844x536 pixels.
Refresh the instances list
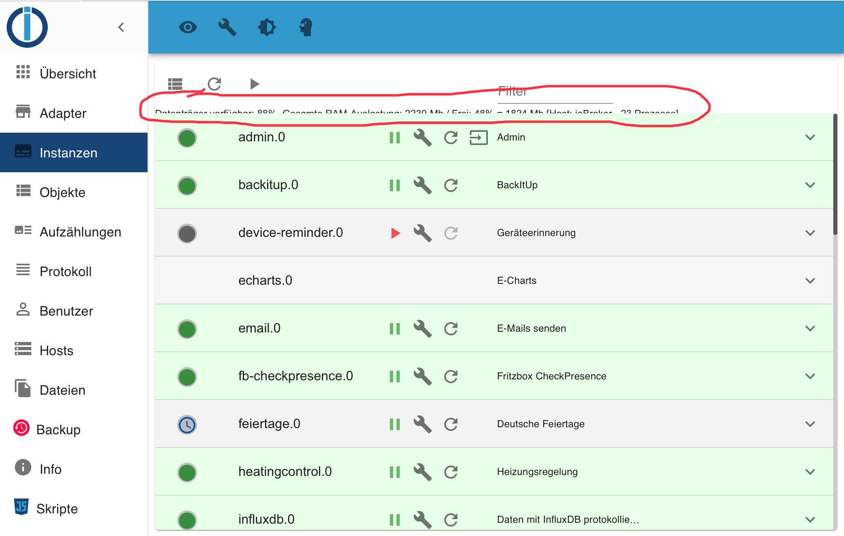pyautogui.click(x=214, y=84)
